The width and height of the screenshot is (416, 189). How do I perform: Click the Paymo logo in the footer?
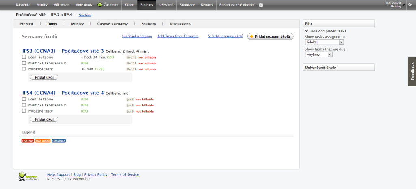pyautogui.click(x=28, y=176)
